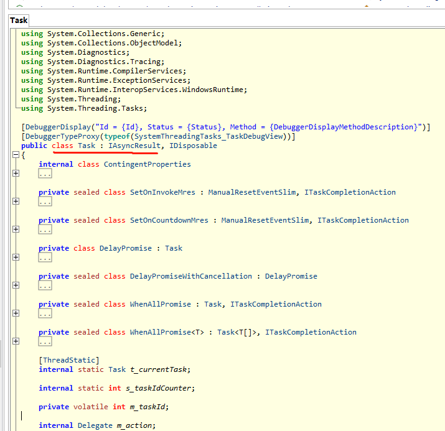The image size is (445, 431).
Task: Collapse the Task class body
Action: (x=16, y=155)
